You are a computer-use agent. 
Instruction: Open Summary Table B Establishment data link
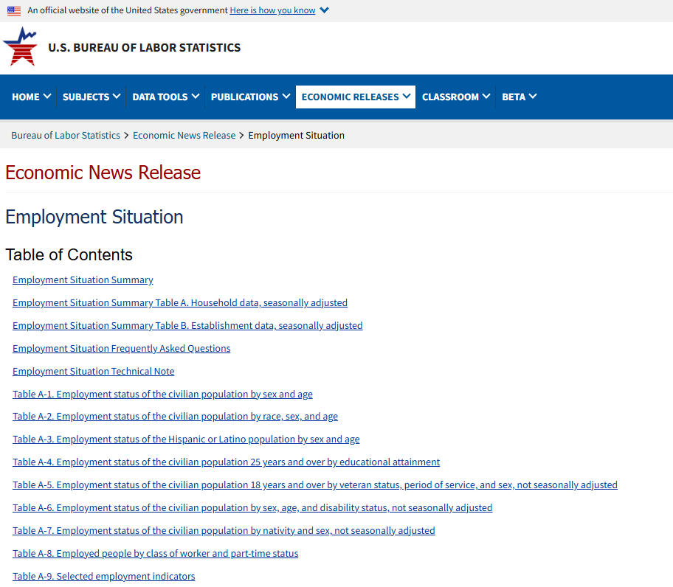click(187, 325)
